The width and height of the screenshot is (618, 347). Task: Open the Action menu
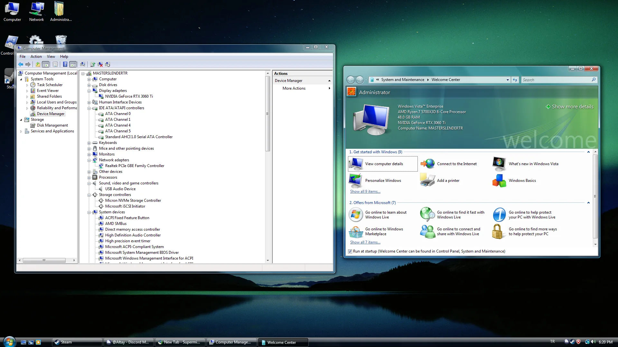click(x=36, y=57)
